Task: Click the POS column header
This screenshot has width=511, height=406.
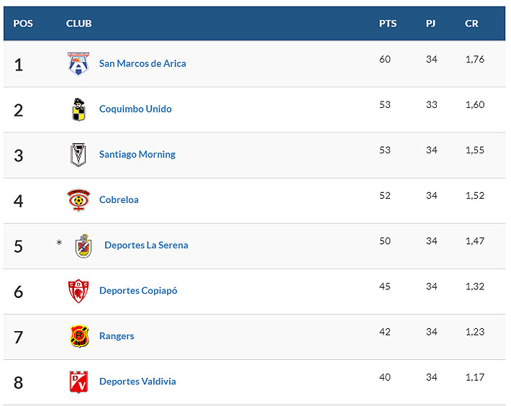Action: click(x=23, y=23)
